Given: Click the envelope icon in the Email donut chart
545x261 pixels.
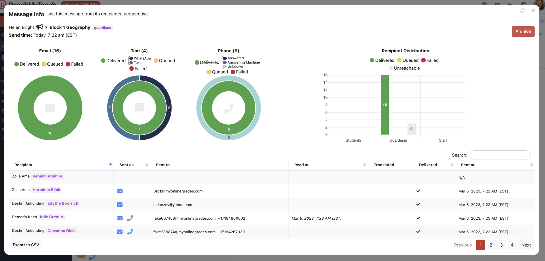Looking at the screenshot, I should click(50, 108).
